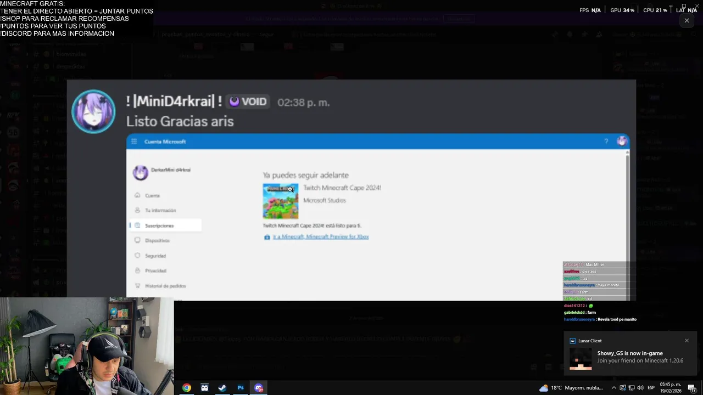Expand the hidden system tray icons chevron

pos(613,388)
